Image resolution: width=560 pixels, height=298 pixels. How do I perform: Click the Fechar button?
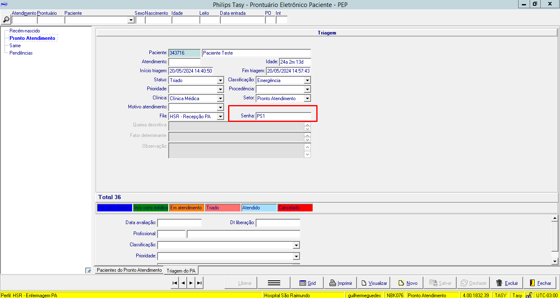[541, 283]
